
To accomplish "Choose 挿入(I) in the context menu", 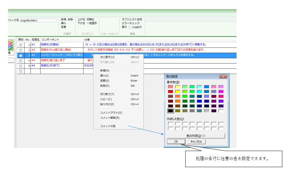I will (x=119, y=76).
